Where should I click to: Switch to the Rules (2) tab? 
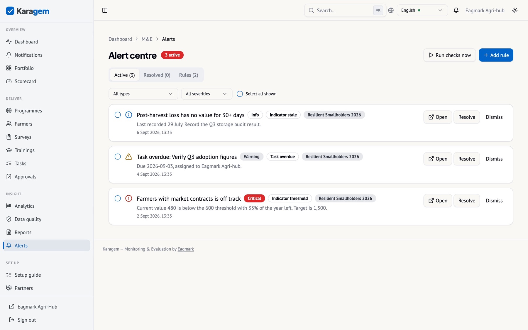[189, 75]
